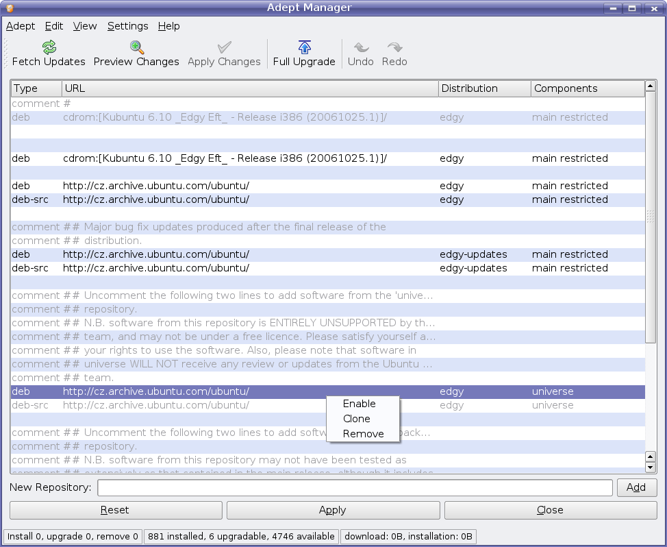Viewport: 667px width, 547px height.
Task: Click the Apply Changes checkmark icon
Action: (224, 47)
